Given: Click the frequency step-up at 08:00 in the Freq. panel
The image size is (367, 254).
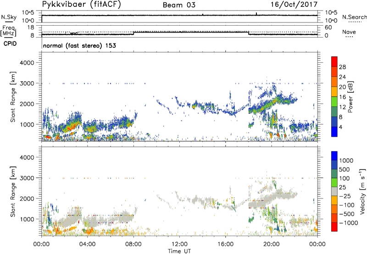Looking at the screenshot, I should [x=133, y=33].
